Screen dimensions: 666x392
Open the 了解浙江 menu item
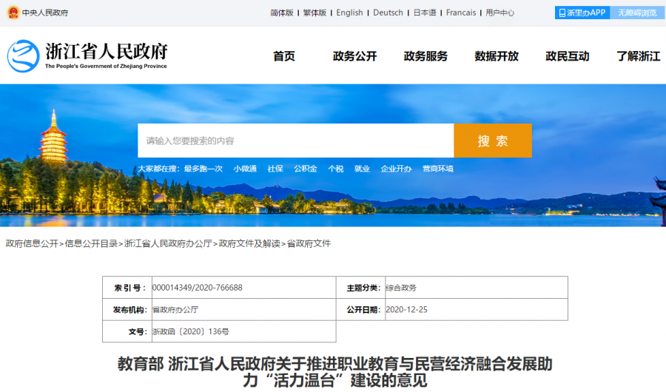tap(639, 56)
